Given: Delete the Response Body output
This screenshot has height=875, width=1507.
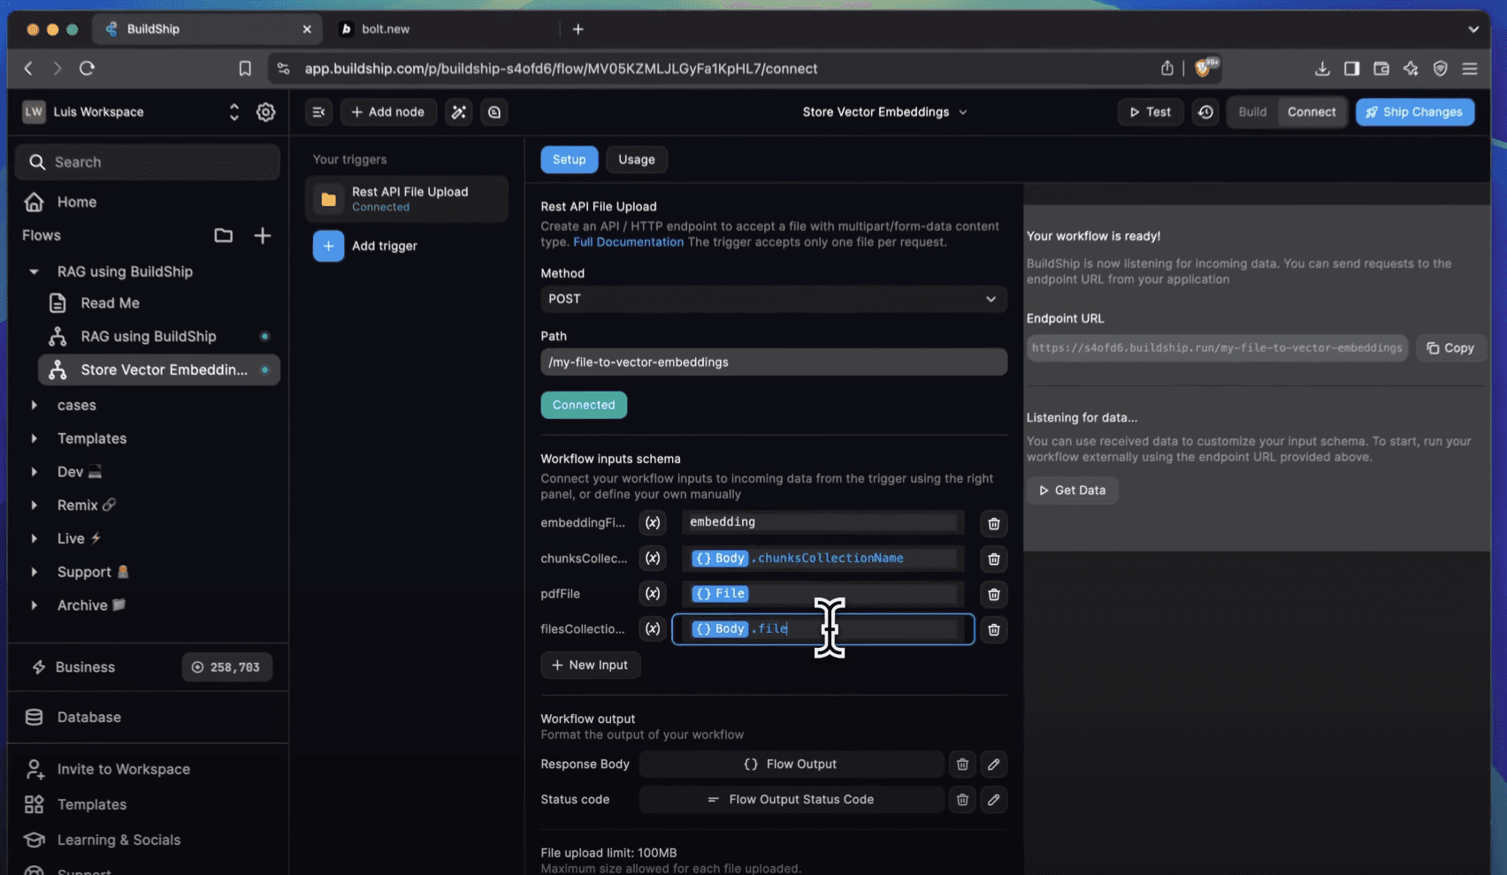Looking at the screenshot, I should tap(962, 765).
